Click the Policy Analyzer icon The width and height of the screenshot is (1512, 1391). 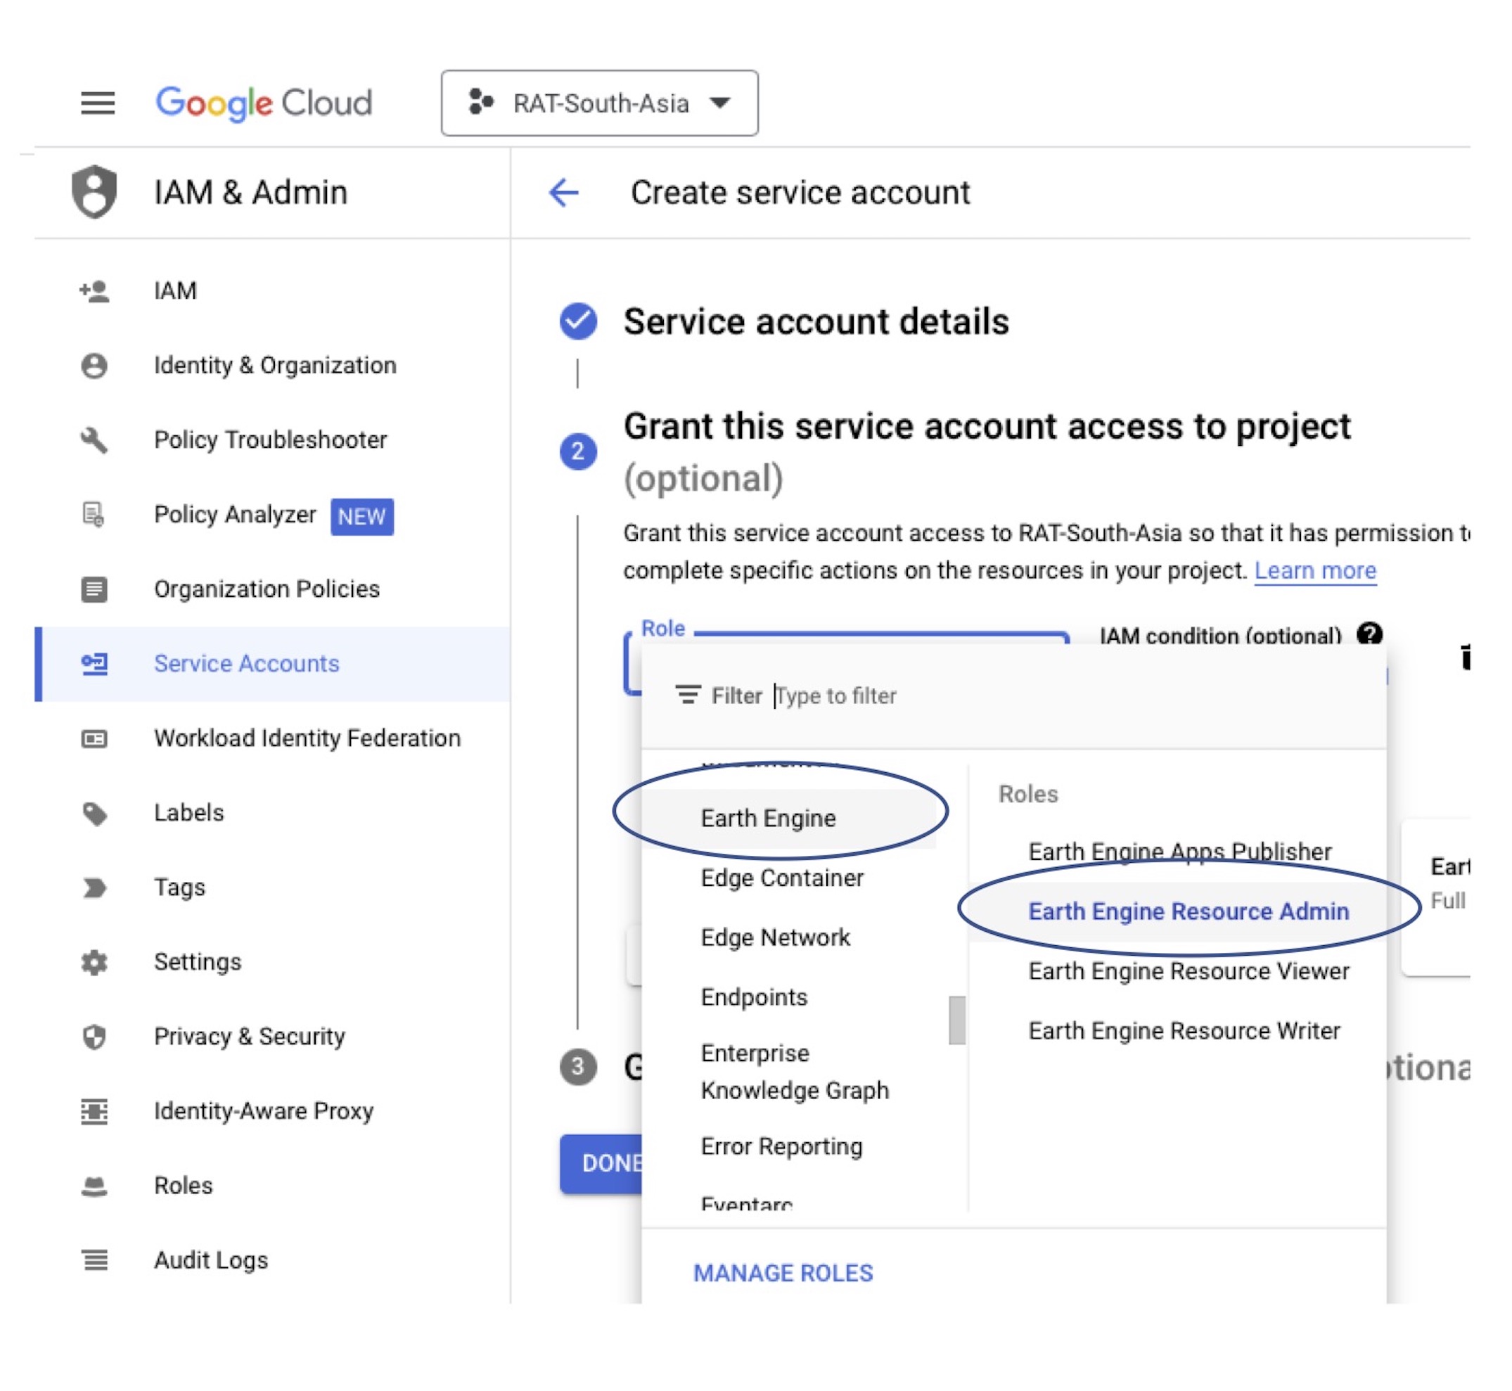(x=94, y=515)
